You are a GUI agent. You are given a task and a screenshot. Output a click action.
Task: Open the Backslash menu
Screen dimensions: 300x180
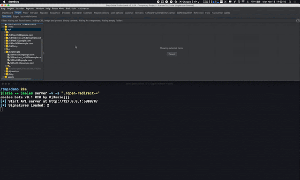(x=71, y=8)
